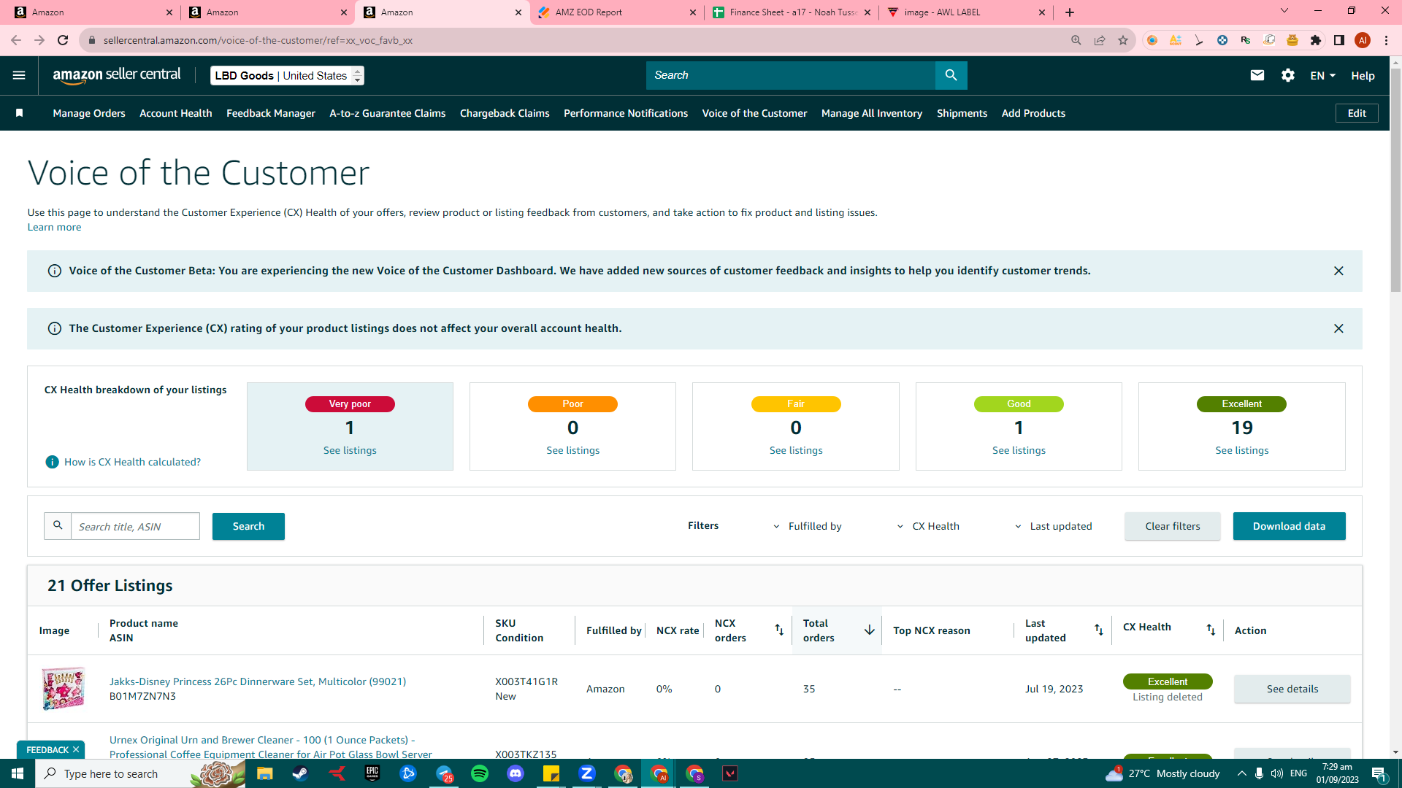
Task: See listings under Good card
Action: point(1019,450)
